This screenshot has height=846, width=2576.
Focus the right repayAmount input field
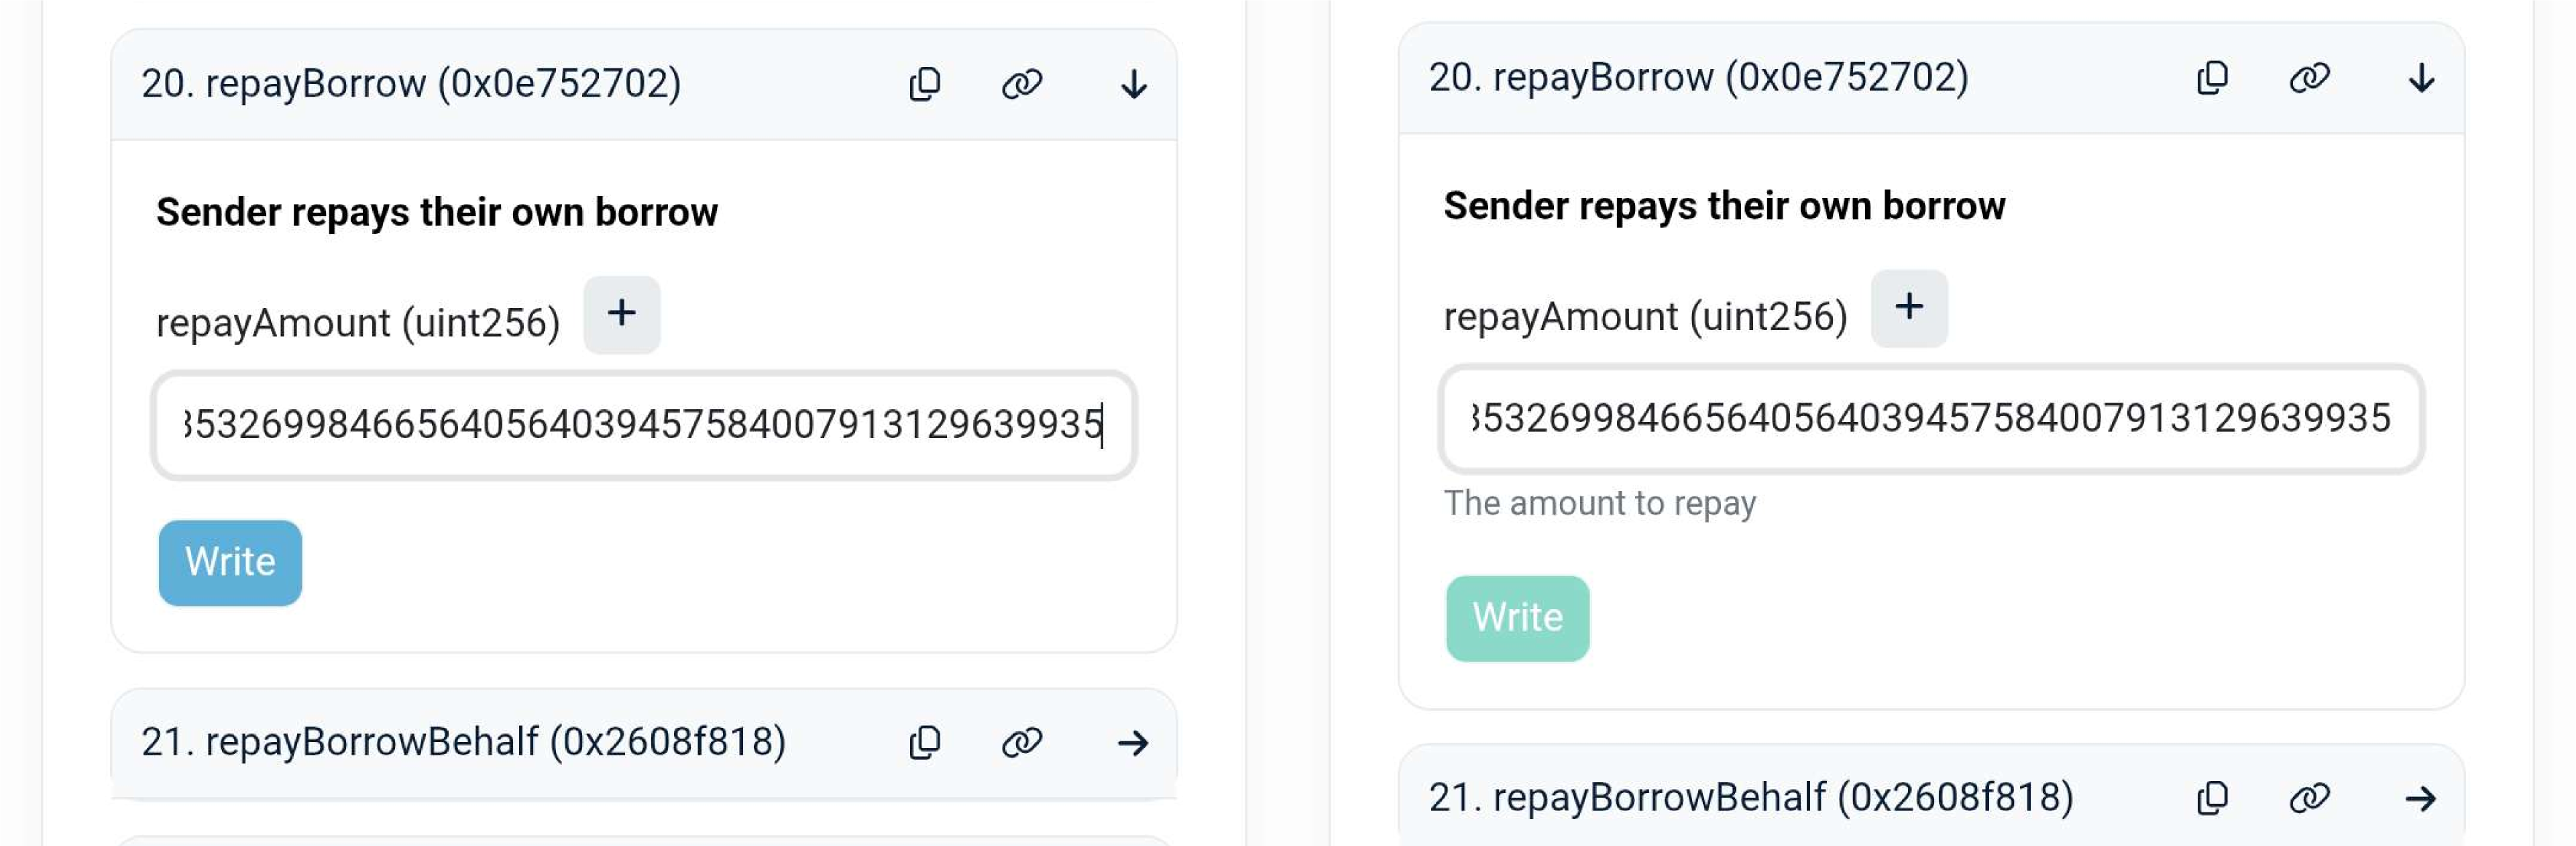click(1930, 419)
